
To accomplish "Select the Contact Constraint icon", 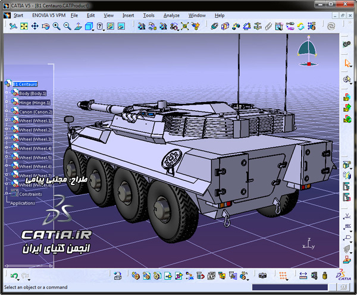I will [x=225, y=26].
